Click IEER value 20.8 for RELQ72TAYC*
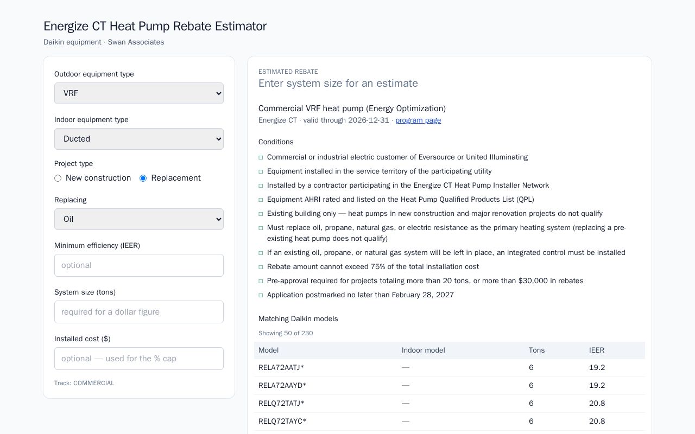The height and width of the screenshot is (434, 695). 597,422
